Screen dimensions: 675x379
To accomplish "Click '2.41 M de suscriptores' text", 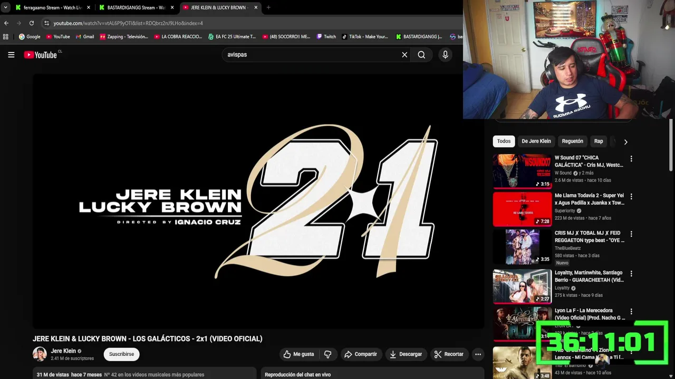I will click(72, 358).
